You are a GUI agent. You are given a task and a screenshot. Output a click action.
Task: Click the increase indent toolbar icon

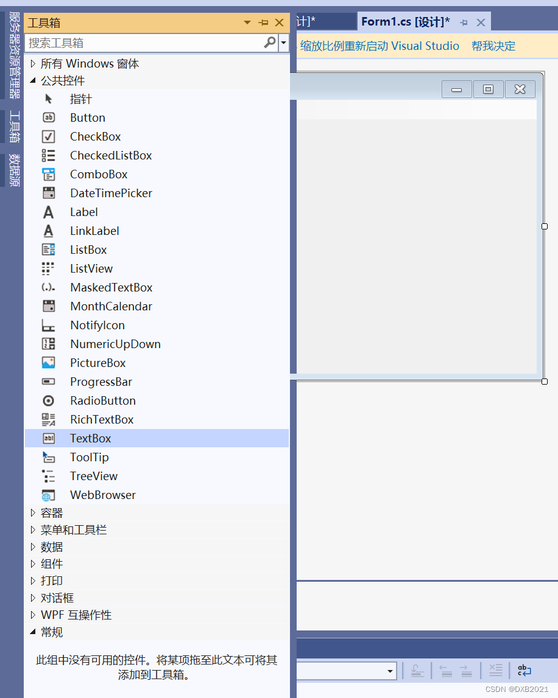[466, 670]
